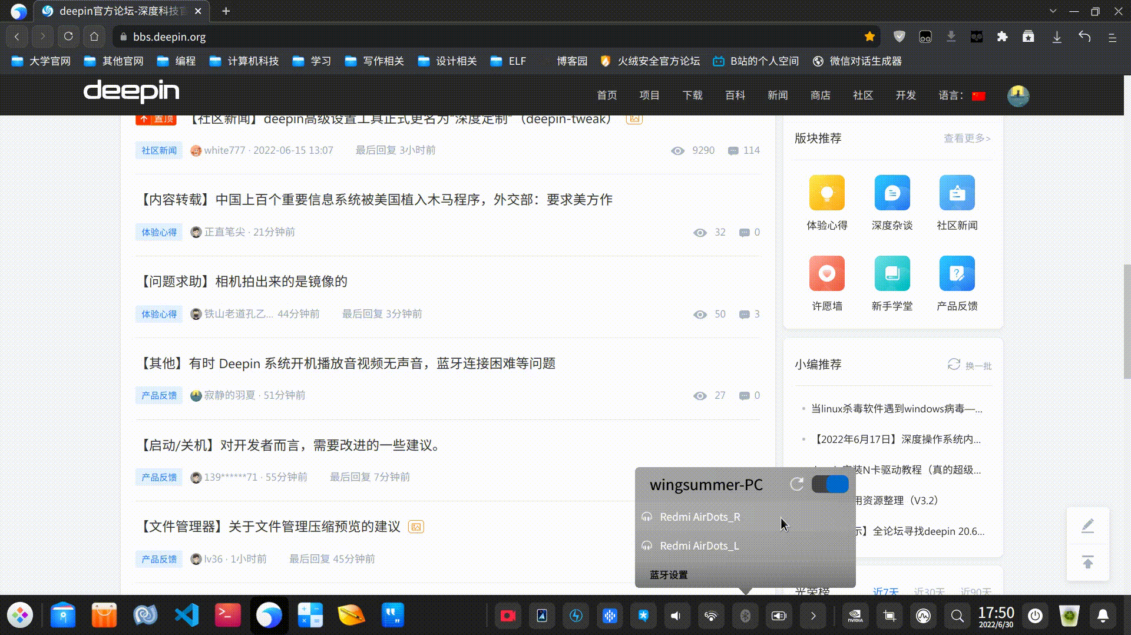Toggle mute with the speaker tray icon

(677, 616)
